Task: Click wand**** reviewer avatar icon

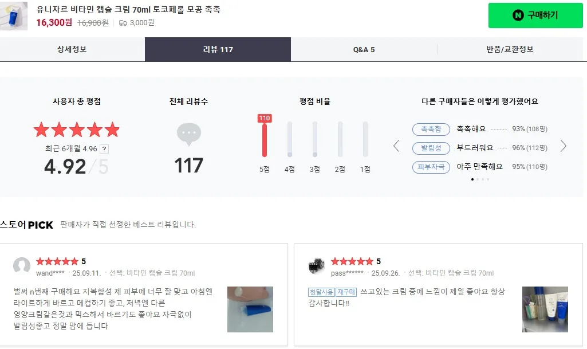Action: [22, 265]
